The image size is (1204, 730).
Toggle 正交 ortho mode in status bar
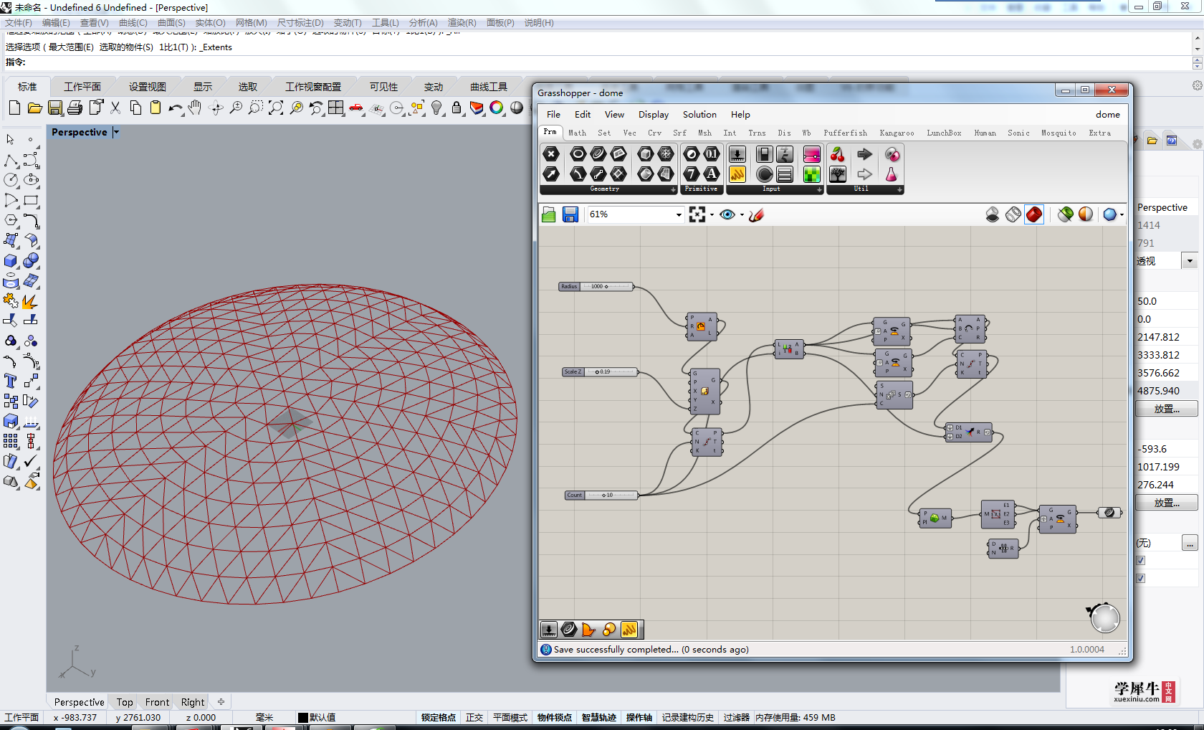coord(474,717)
